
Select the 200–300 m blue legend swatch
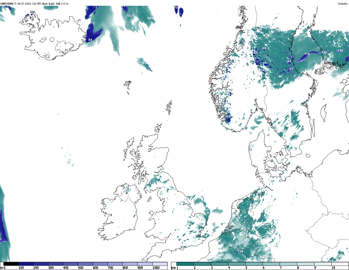point(41,264)
